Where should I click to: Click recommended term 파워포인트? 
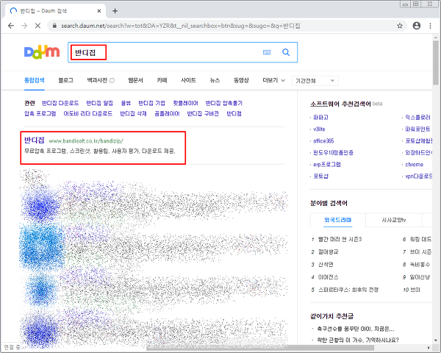point(417,129)
